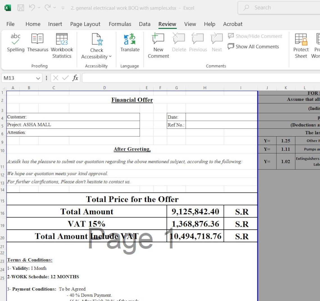The image size is (320, 301).
Task: Open the undo history dropdown arrow
Action: point(39,8)
